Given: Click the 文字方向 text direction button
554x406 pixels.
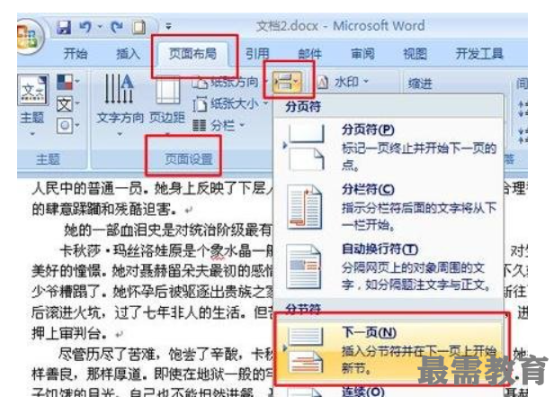Looking at the screenshot, I should point(120,104).
